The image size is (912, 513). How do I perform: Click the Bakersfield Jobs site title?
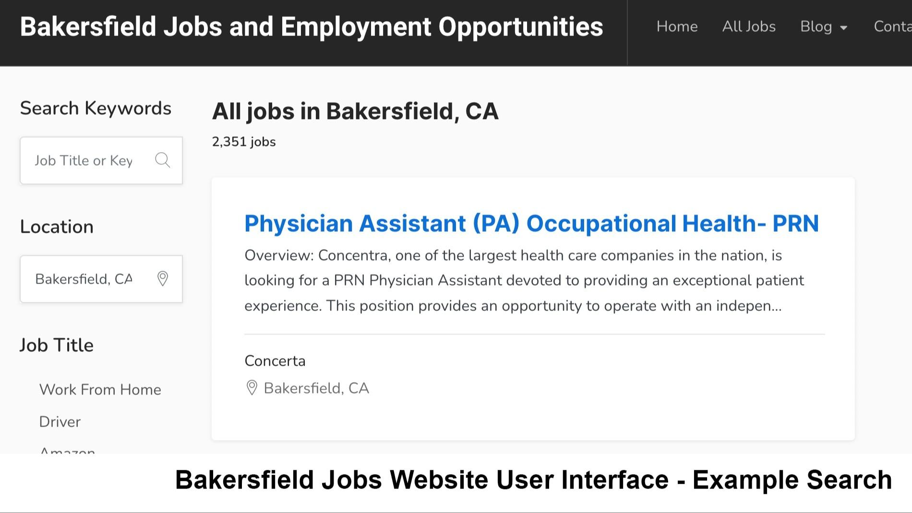312,26
